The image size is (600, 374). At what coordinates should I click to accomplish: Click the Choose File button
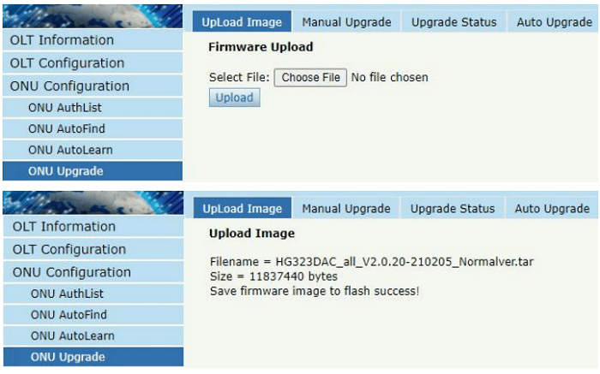(x=311, y=77)
